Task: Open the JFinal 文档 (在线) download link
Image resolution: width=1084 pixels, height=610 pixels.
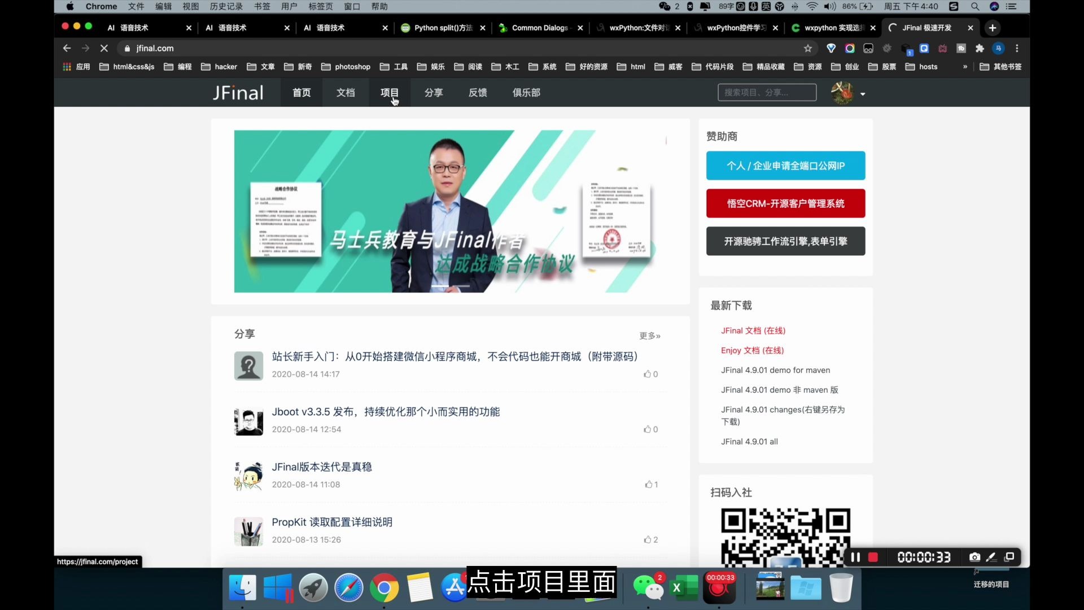Action: (753, 330)
